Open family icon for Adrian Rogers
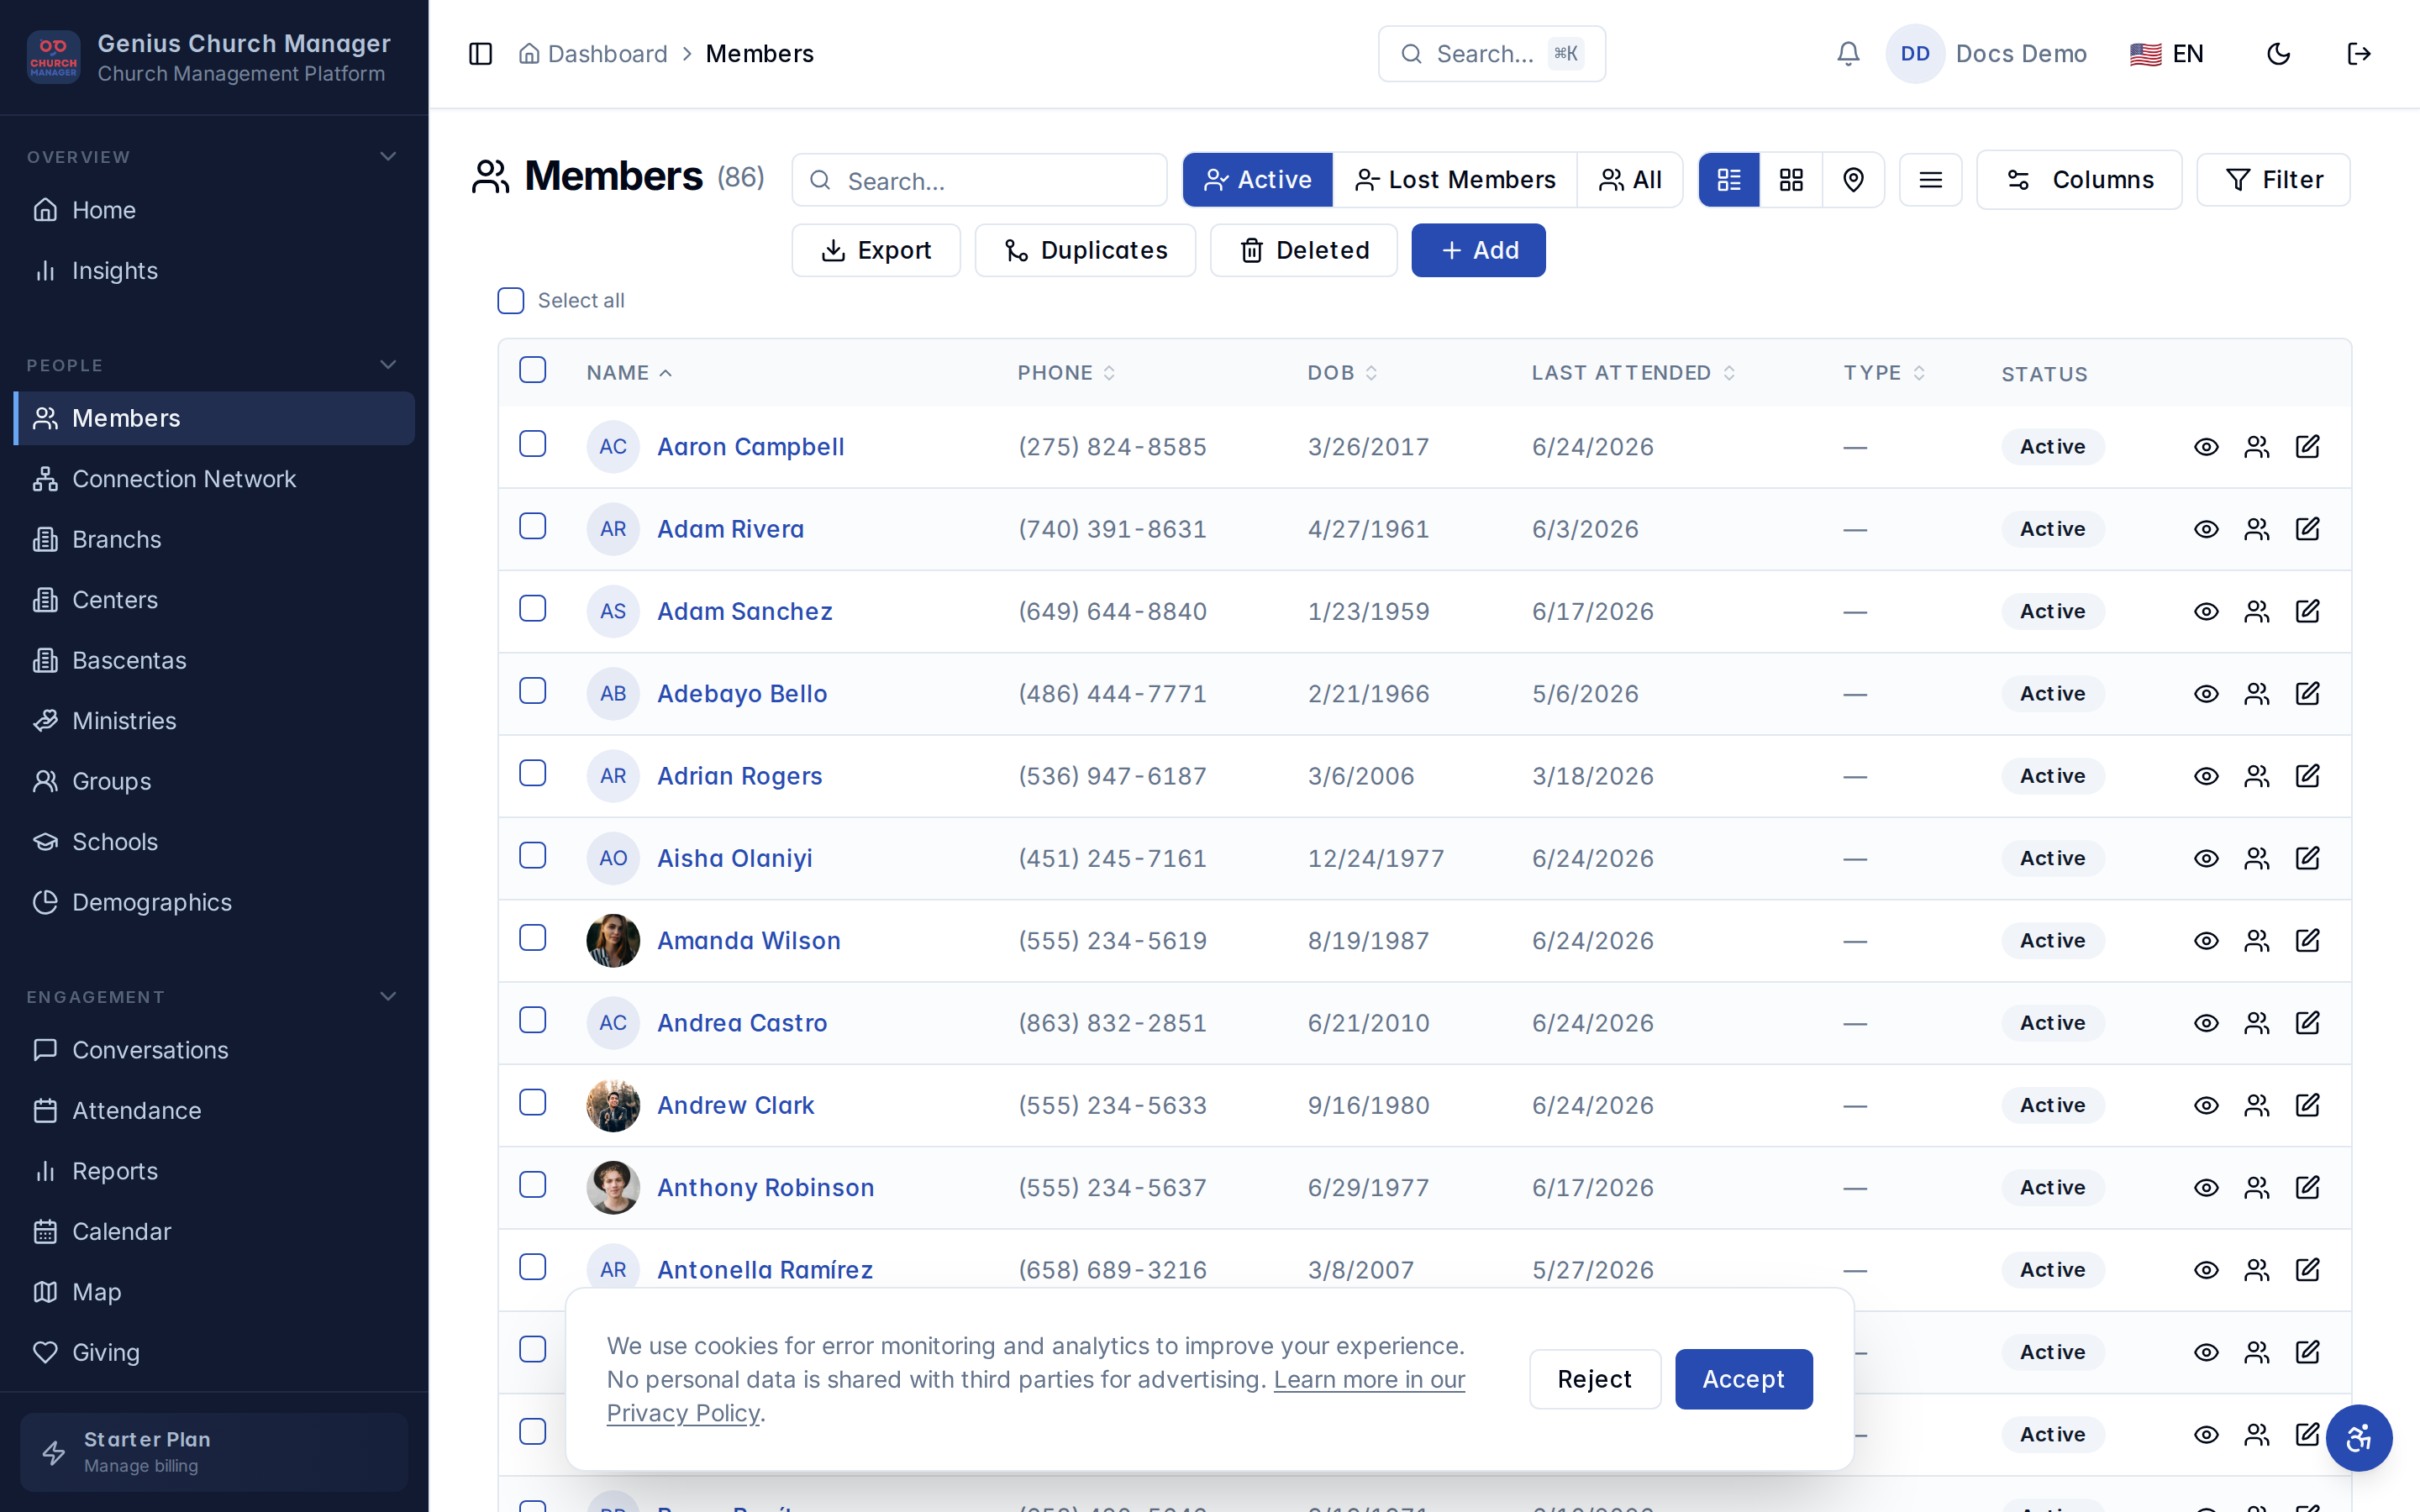 pos(2257,776)
